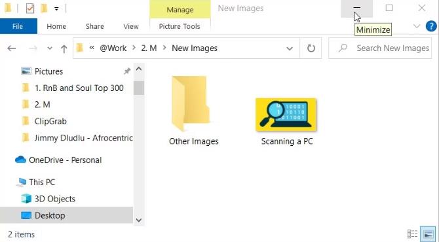
Task: Open address bar history dropdown
Action: pyautogui.click(x=290, y=48)
